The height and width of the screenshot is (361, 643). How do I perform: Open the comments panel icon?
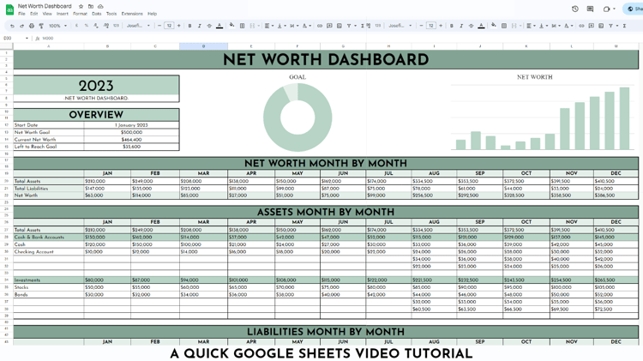click(x=590, y=9)
